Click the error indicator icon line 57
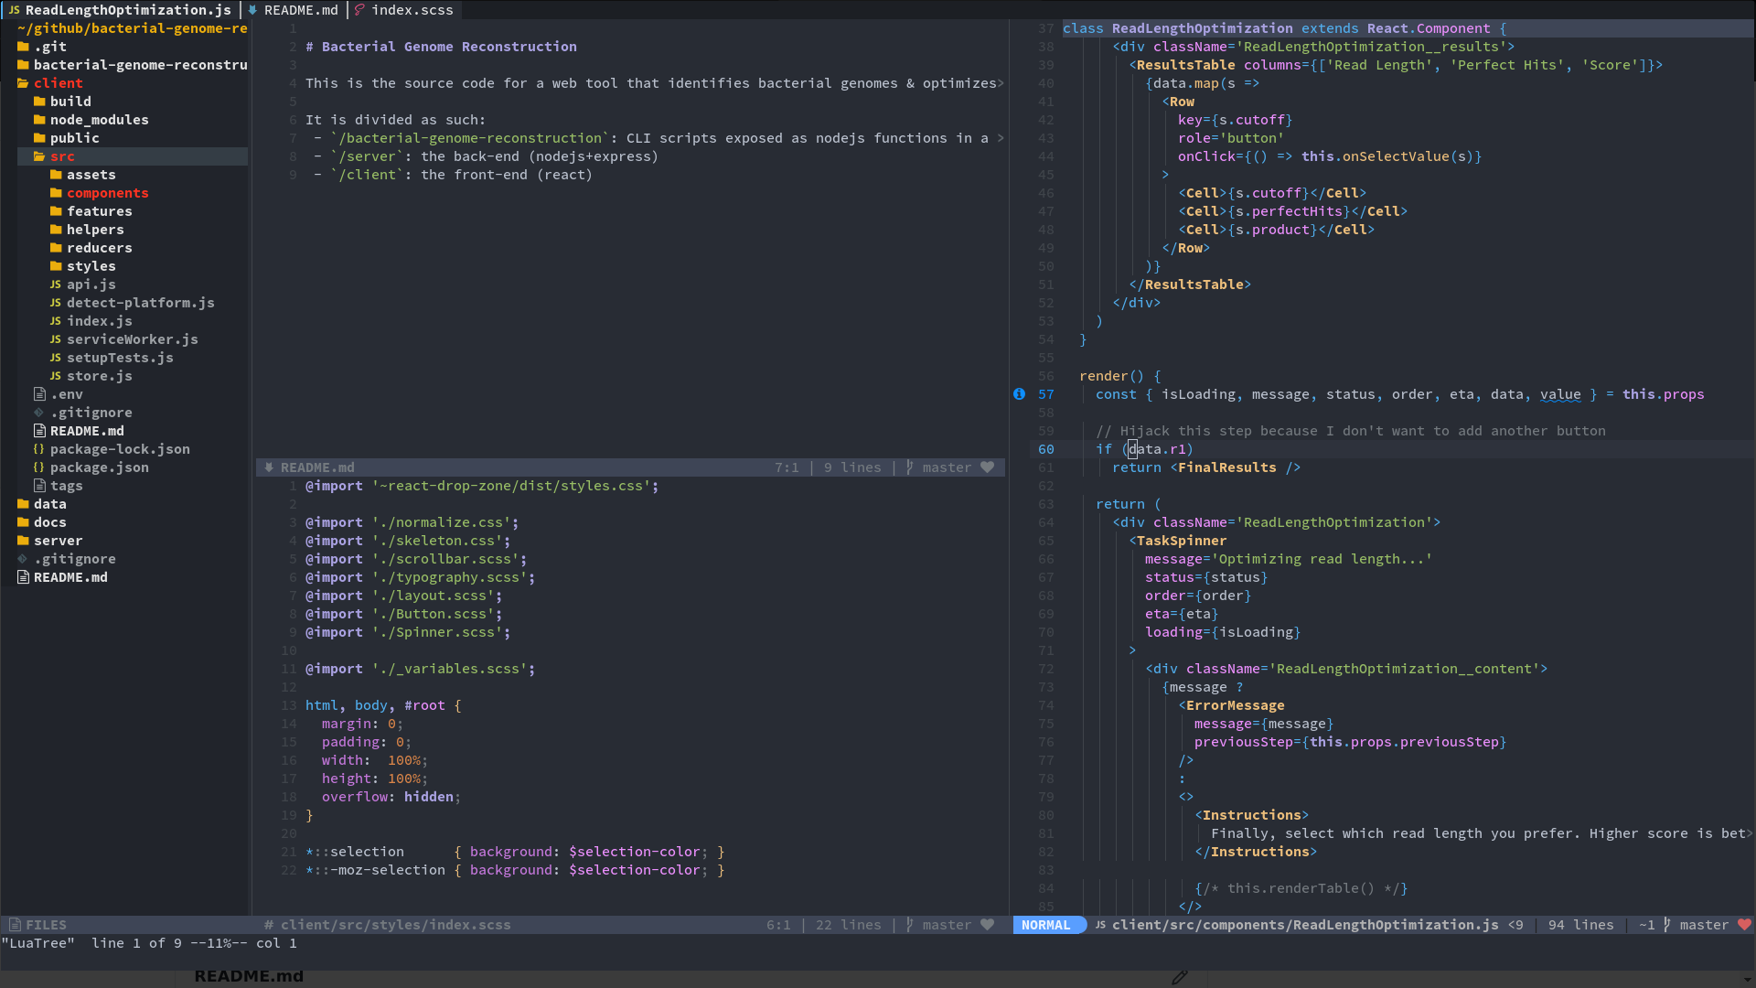 click(x=1019, y=394)
